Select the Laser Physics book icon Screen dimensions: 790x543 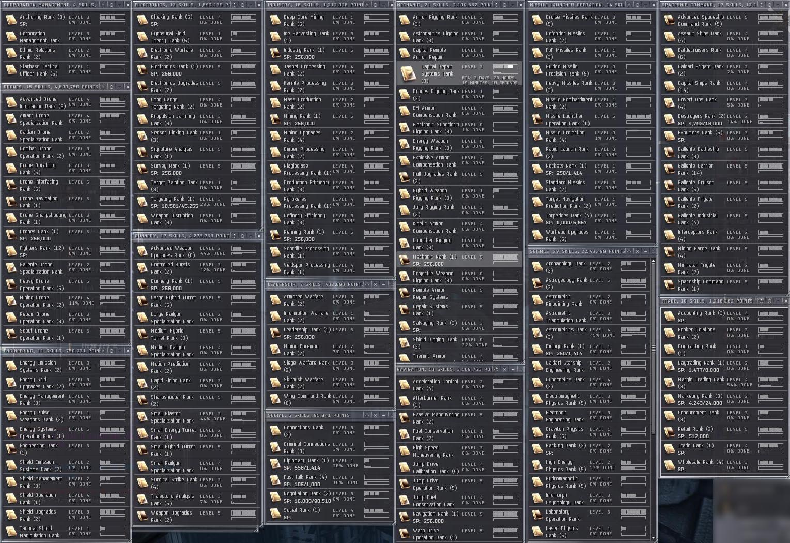[x=537, y=532]
